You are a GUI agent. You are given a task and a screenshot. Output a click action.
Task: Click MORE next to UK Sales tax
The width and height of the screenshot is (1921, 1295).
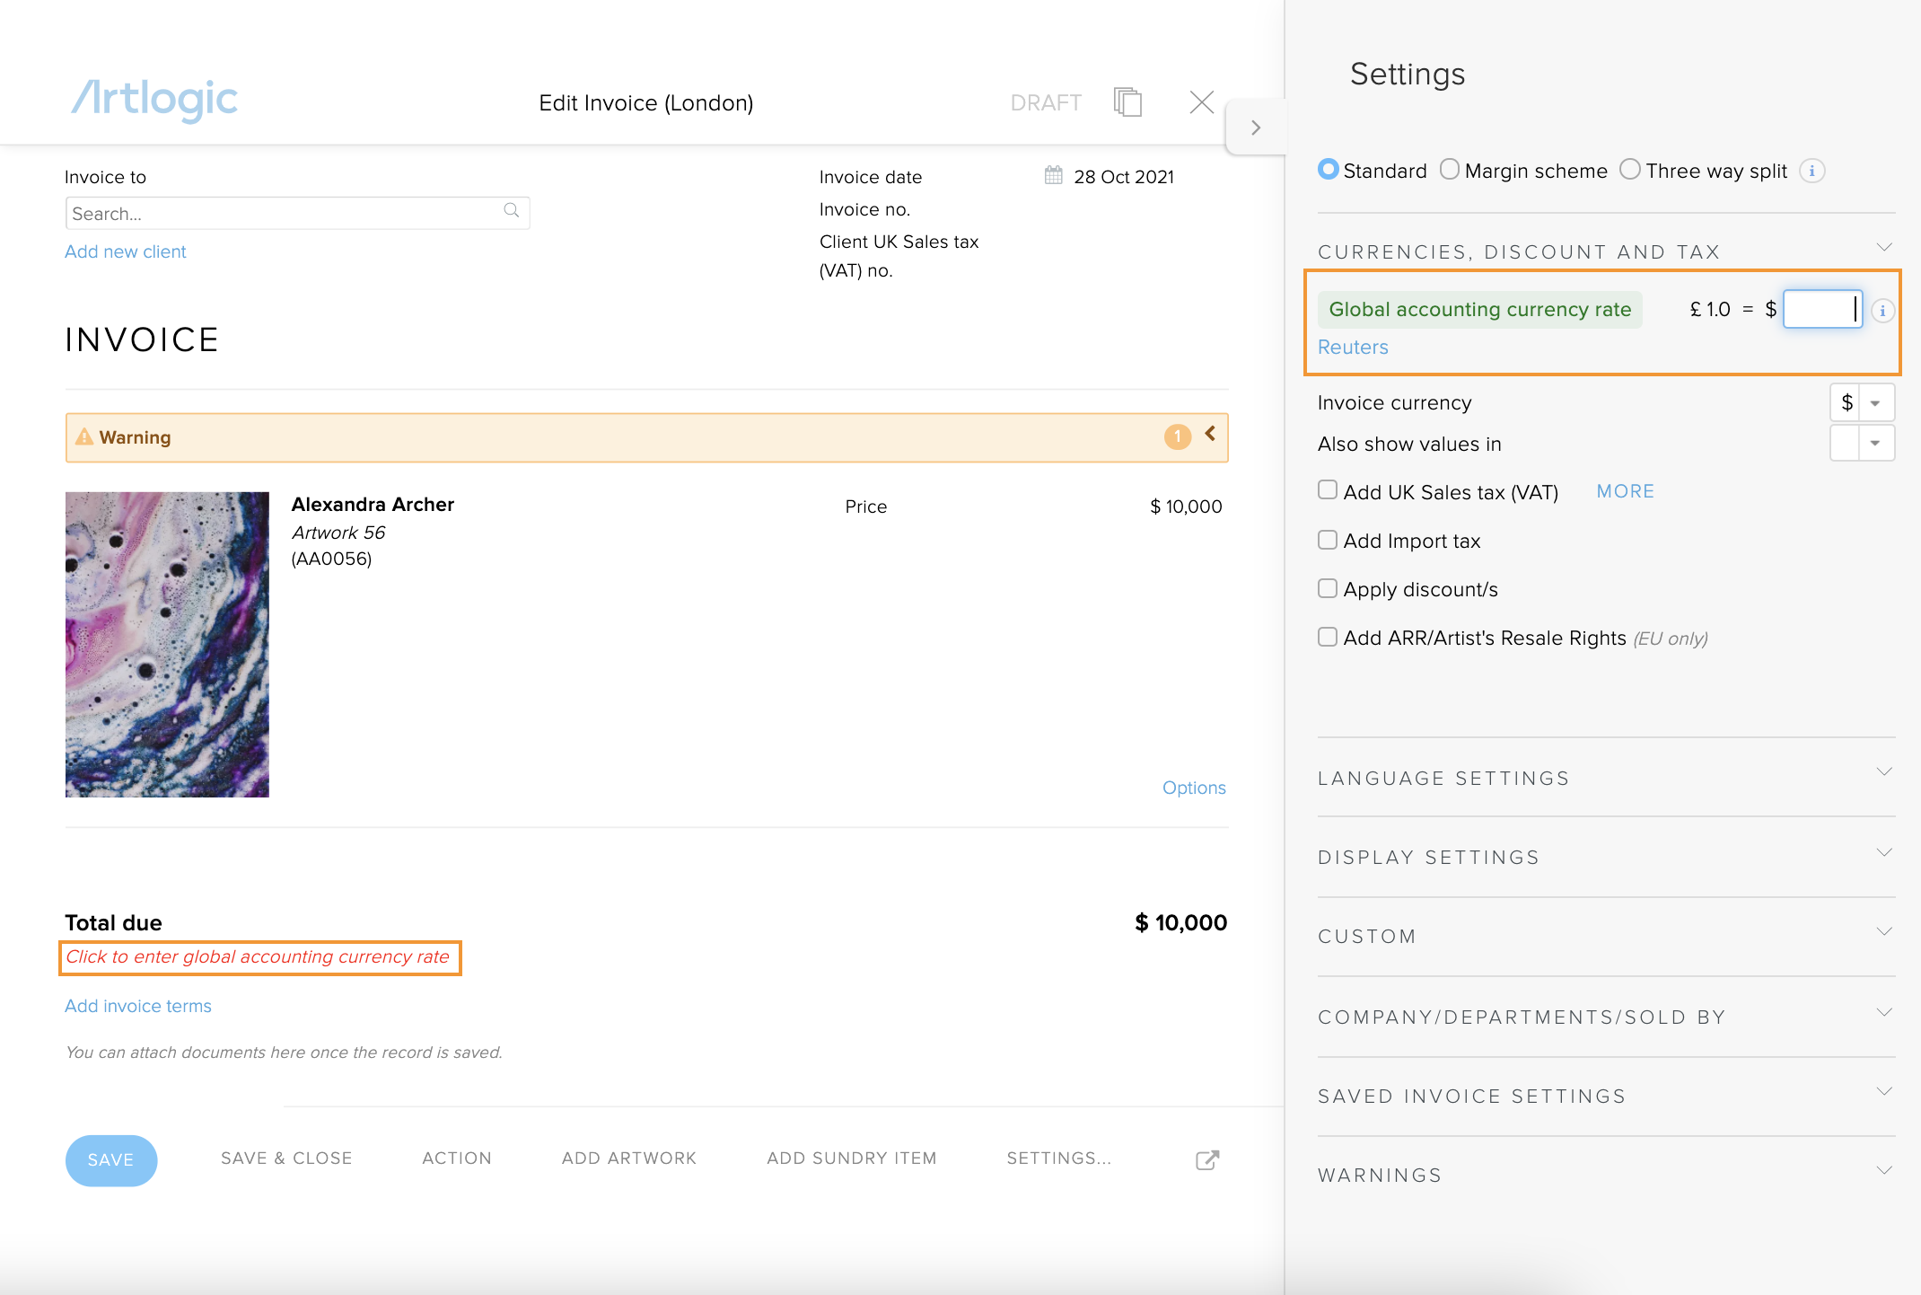point(1626,491)
